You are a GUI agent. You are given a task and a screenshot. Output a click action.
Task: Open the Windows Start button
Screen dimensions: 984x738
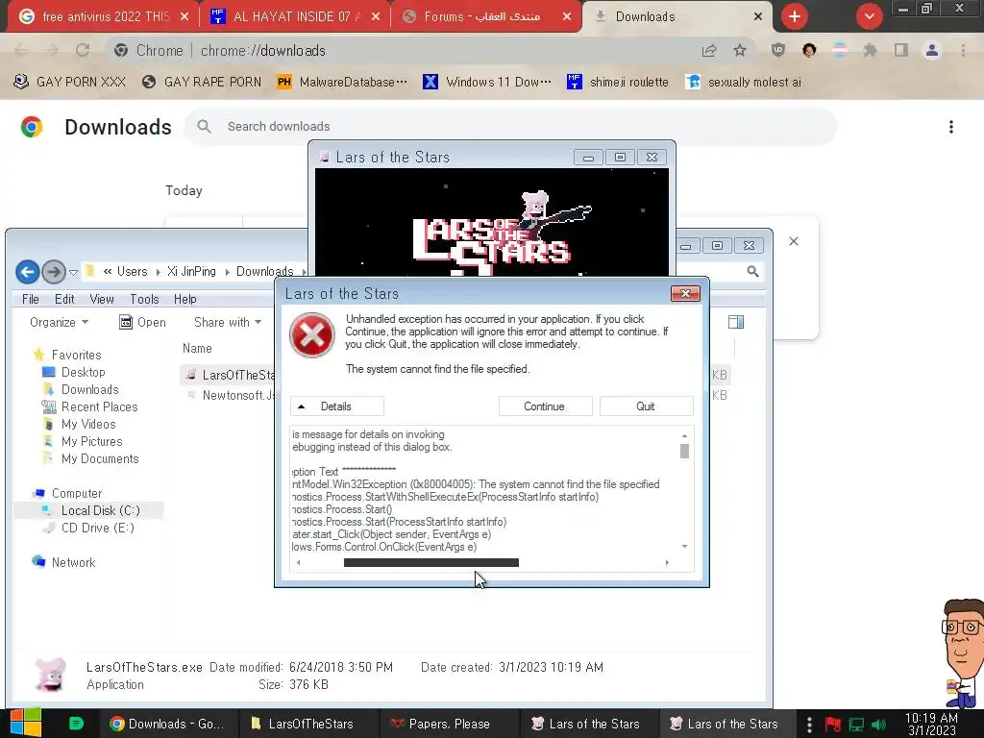25,724
